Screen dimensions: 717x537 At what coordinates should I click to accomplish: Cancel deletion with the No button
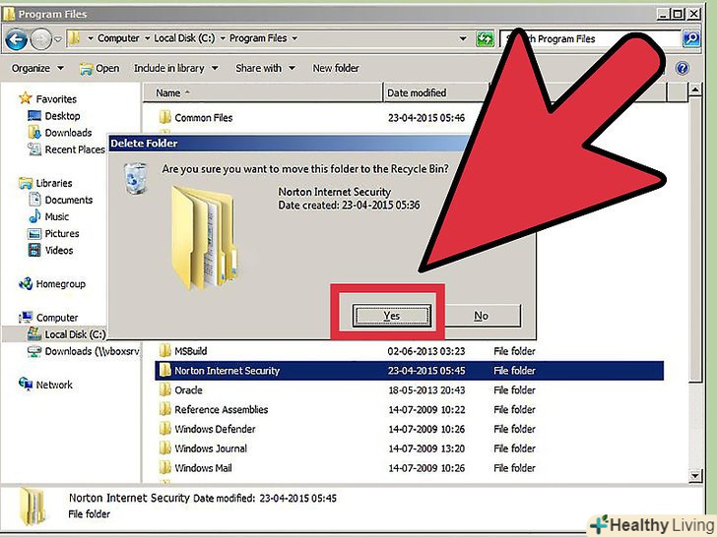481,316
